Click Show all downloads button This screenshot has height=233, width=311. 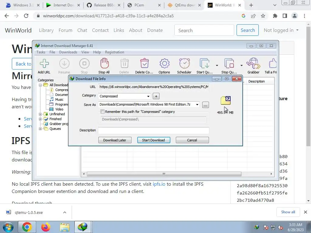click(x=288, y=212)
